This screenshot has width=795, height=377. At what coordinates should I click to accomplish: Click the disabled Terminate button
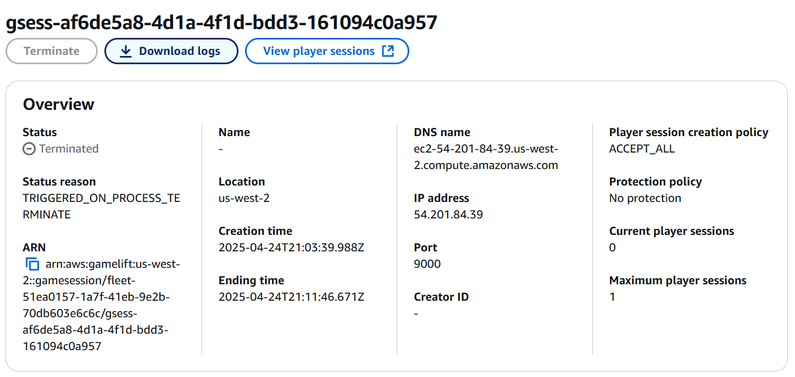click(x=51, y=50)
